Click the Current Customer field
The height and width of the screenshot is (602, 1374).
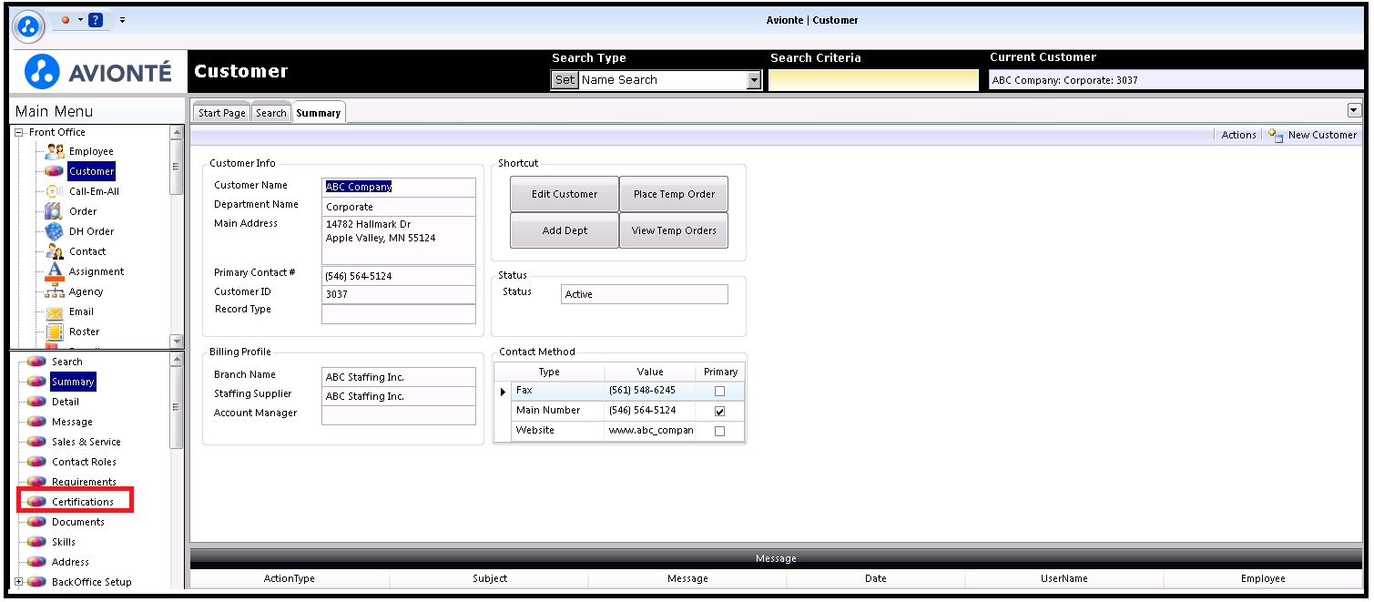(1176, 80)
